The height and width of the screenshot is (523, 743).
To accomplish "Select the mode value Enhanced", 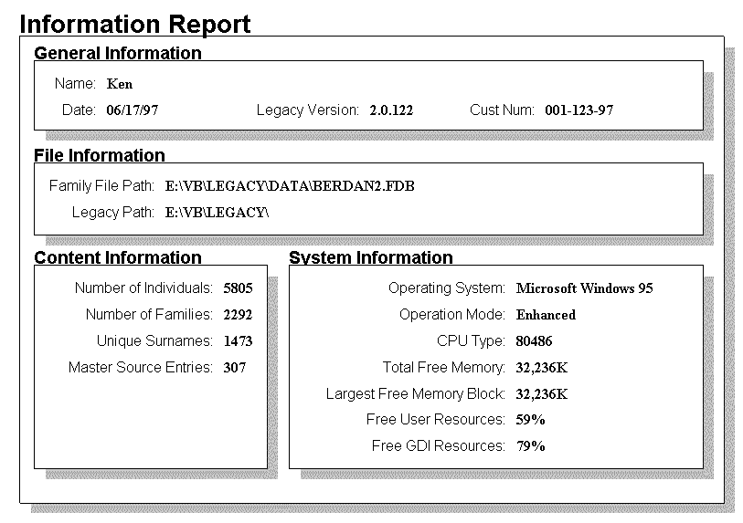I will tap(546, 315).
